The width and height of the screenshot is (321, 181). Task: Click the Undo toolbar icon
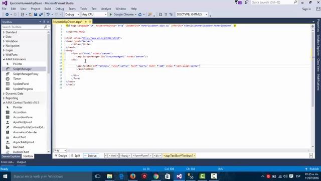click(48, 15)
